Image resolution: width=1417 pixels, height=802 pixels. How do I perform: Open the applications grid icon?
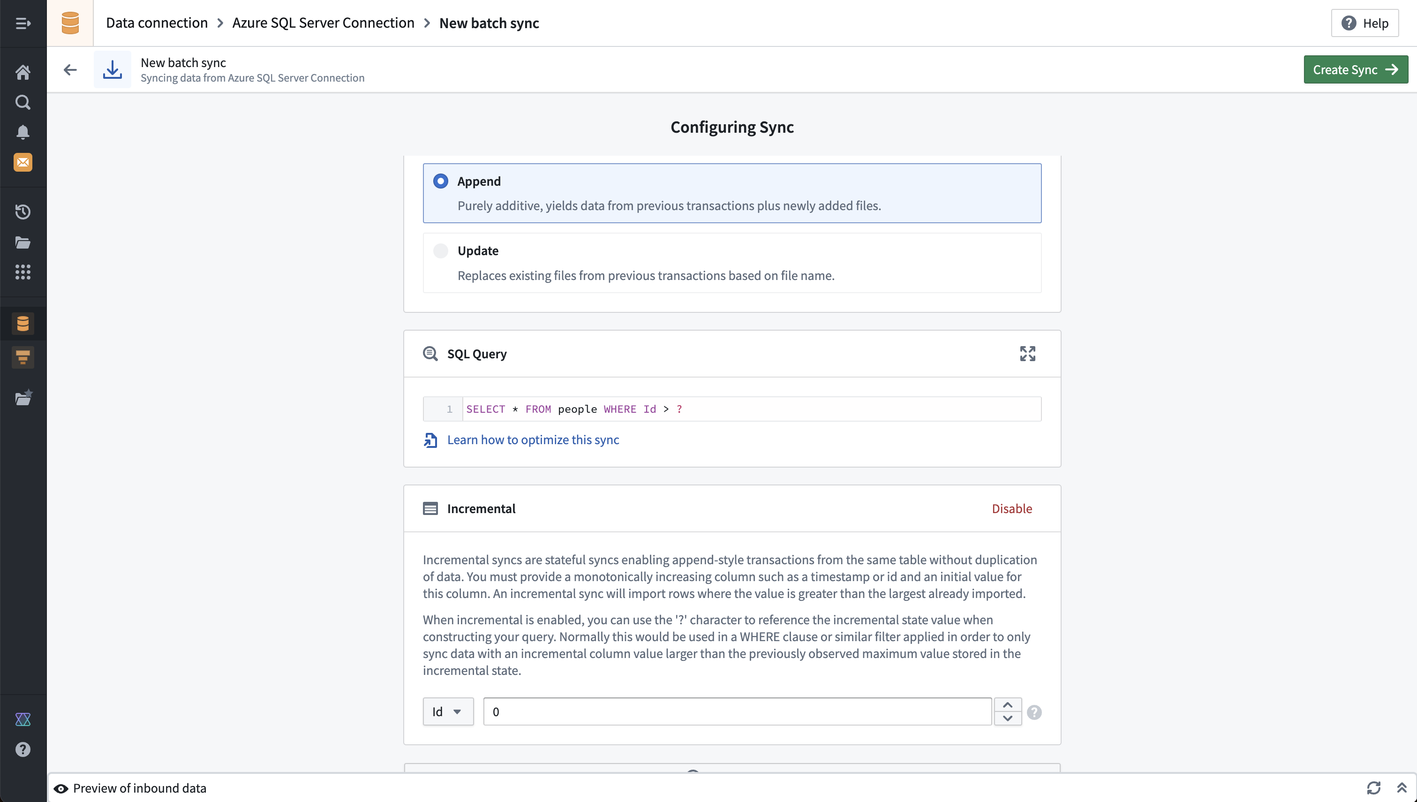23,272
